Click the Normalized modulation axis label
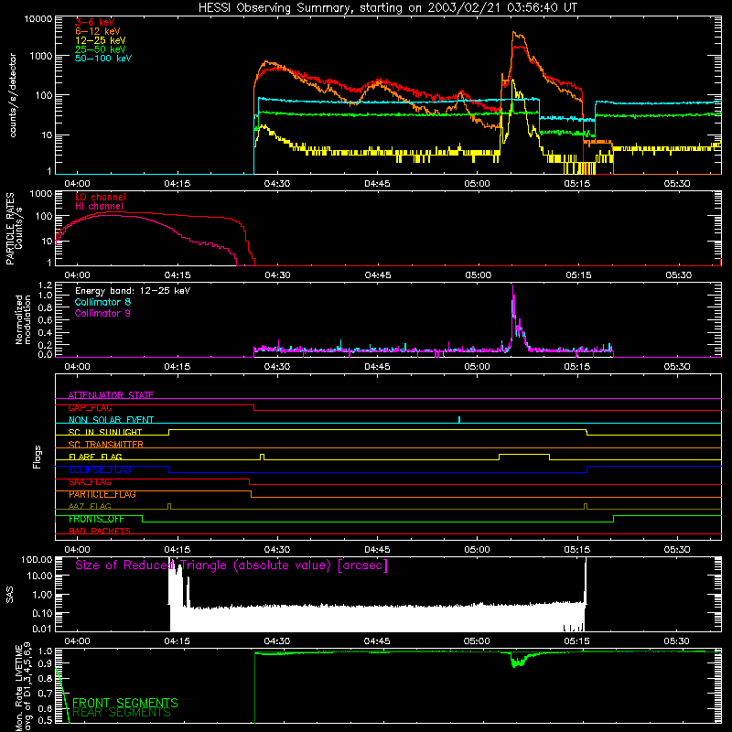This screenshot has width=732, height=732. pyautogui.click(x=23, y=319)
